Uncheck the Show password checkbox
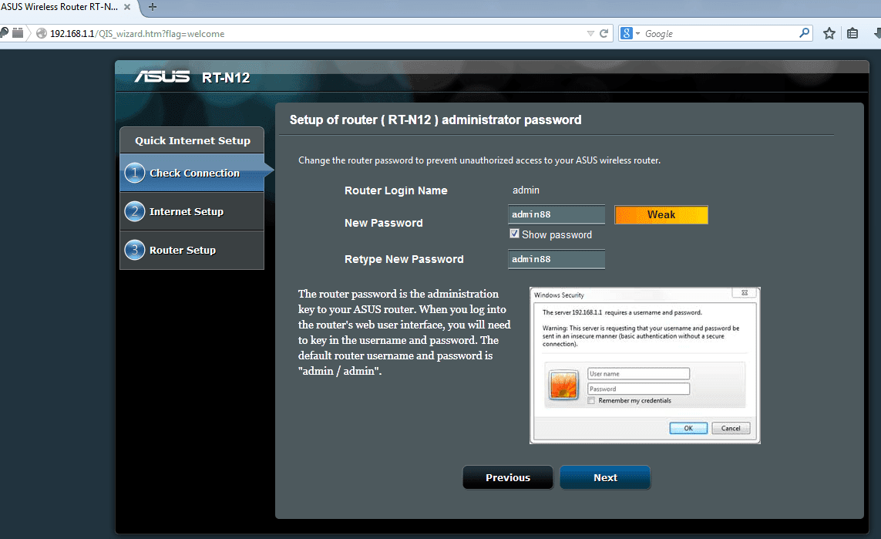 pos(514,234)
